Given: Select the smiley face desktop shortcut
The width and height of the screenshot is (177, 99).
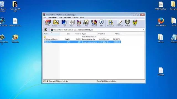Looking at the screenshot, I should [15, 38].
